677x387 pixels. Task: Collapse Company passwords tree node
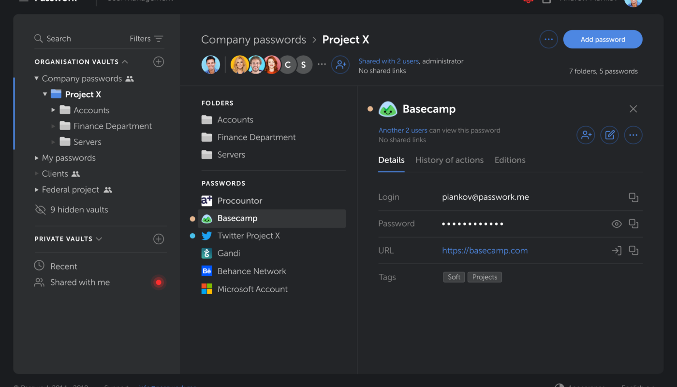(x=36, y=78)
